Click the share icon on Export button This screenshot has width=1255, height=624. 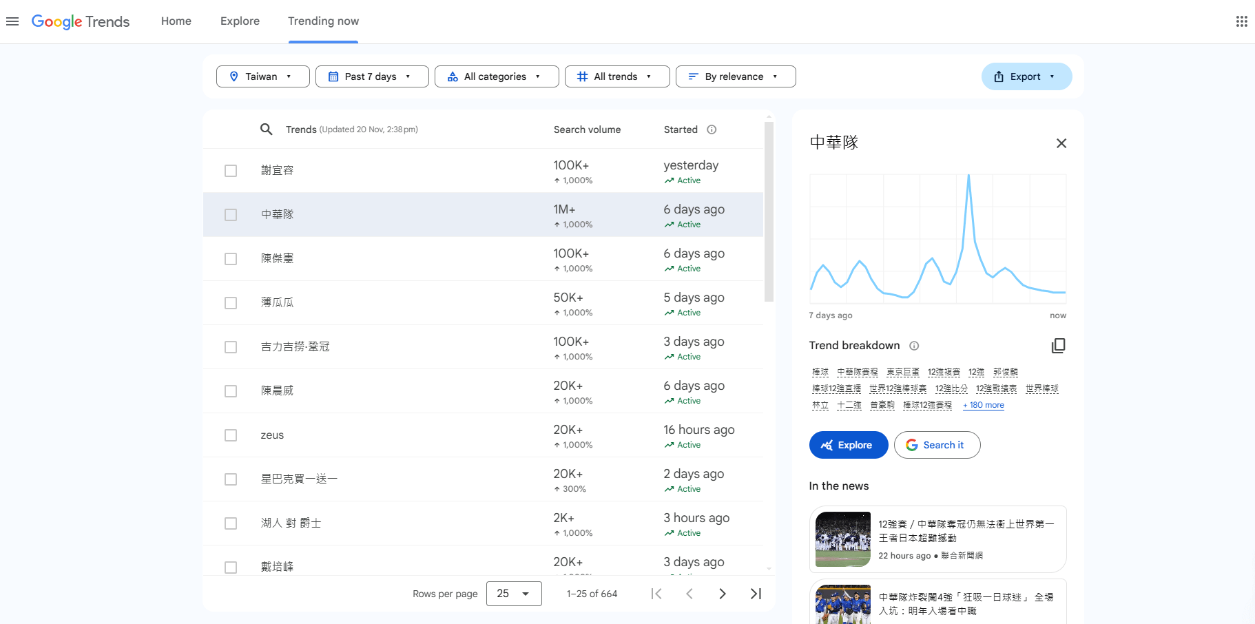[999, 76]
